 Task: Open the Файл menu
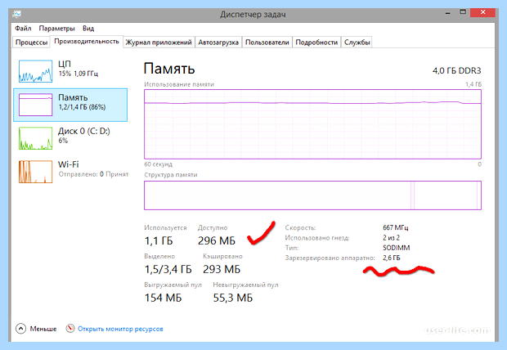(x=23, y=29)
